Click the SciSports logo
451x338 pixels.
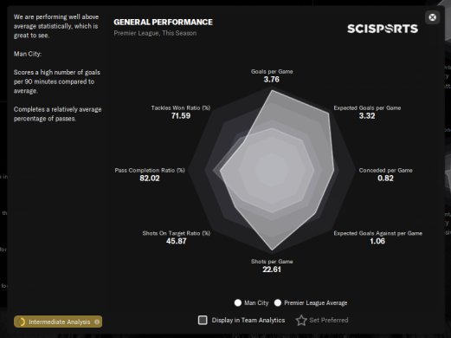click(x=383, y=29)
